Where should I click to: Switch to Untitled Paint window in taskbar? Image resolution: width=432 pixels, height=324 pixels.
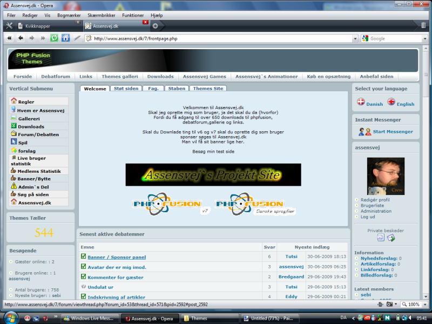269,318
